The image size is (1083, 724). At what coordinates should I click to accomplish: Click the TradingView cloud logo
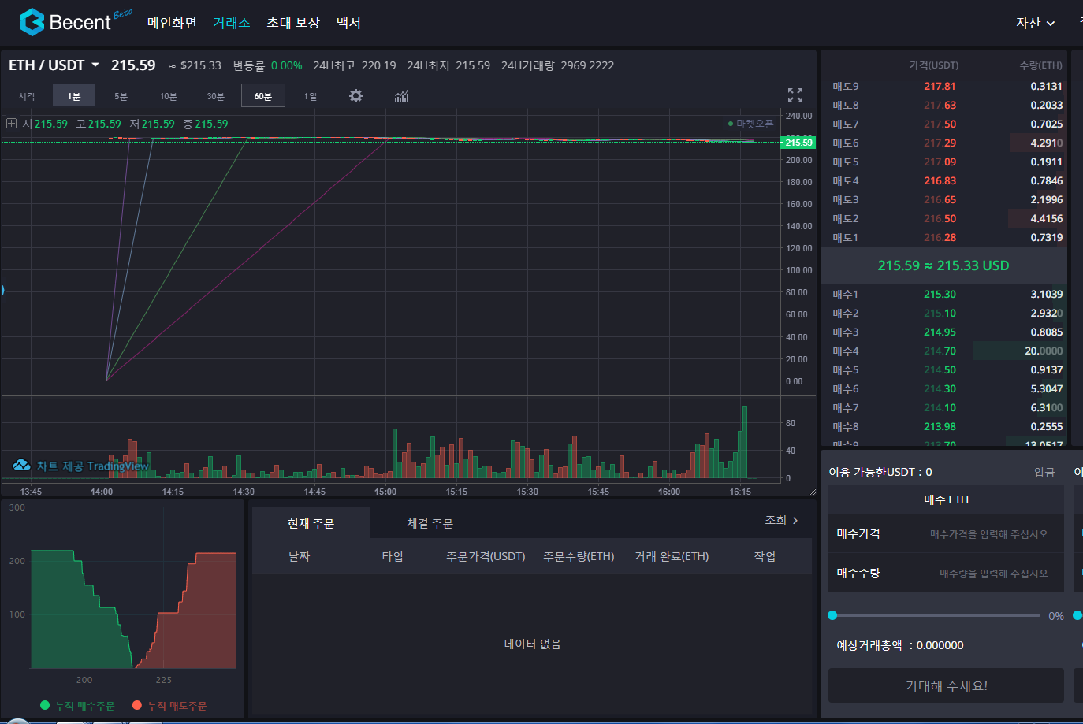[x=22, y=465]
